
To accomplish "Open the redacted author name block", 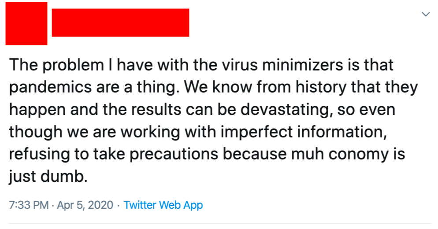I will click(120, 22).
